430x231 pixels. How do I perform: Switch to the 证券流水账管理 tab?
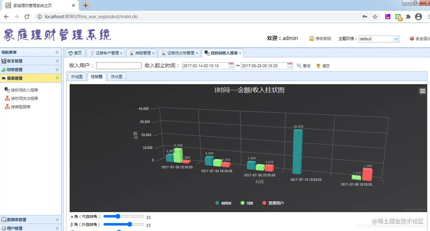[x=180, y=53]
